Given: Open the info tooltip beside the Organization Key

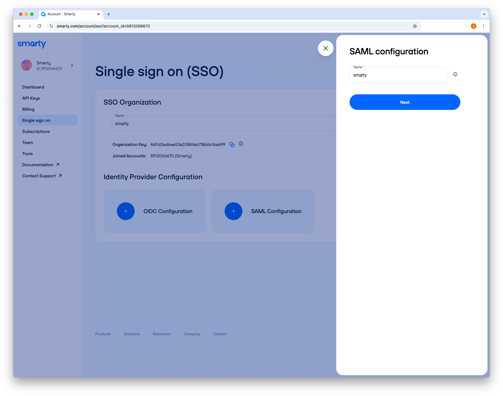Looking at the screenshot, I should click(241, 144).
